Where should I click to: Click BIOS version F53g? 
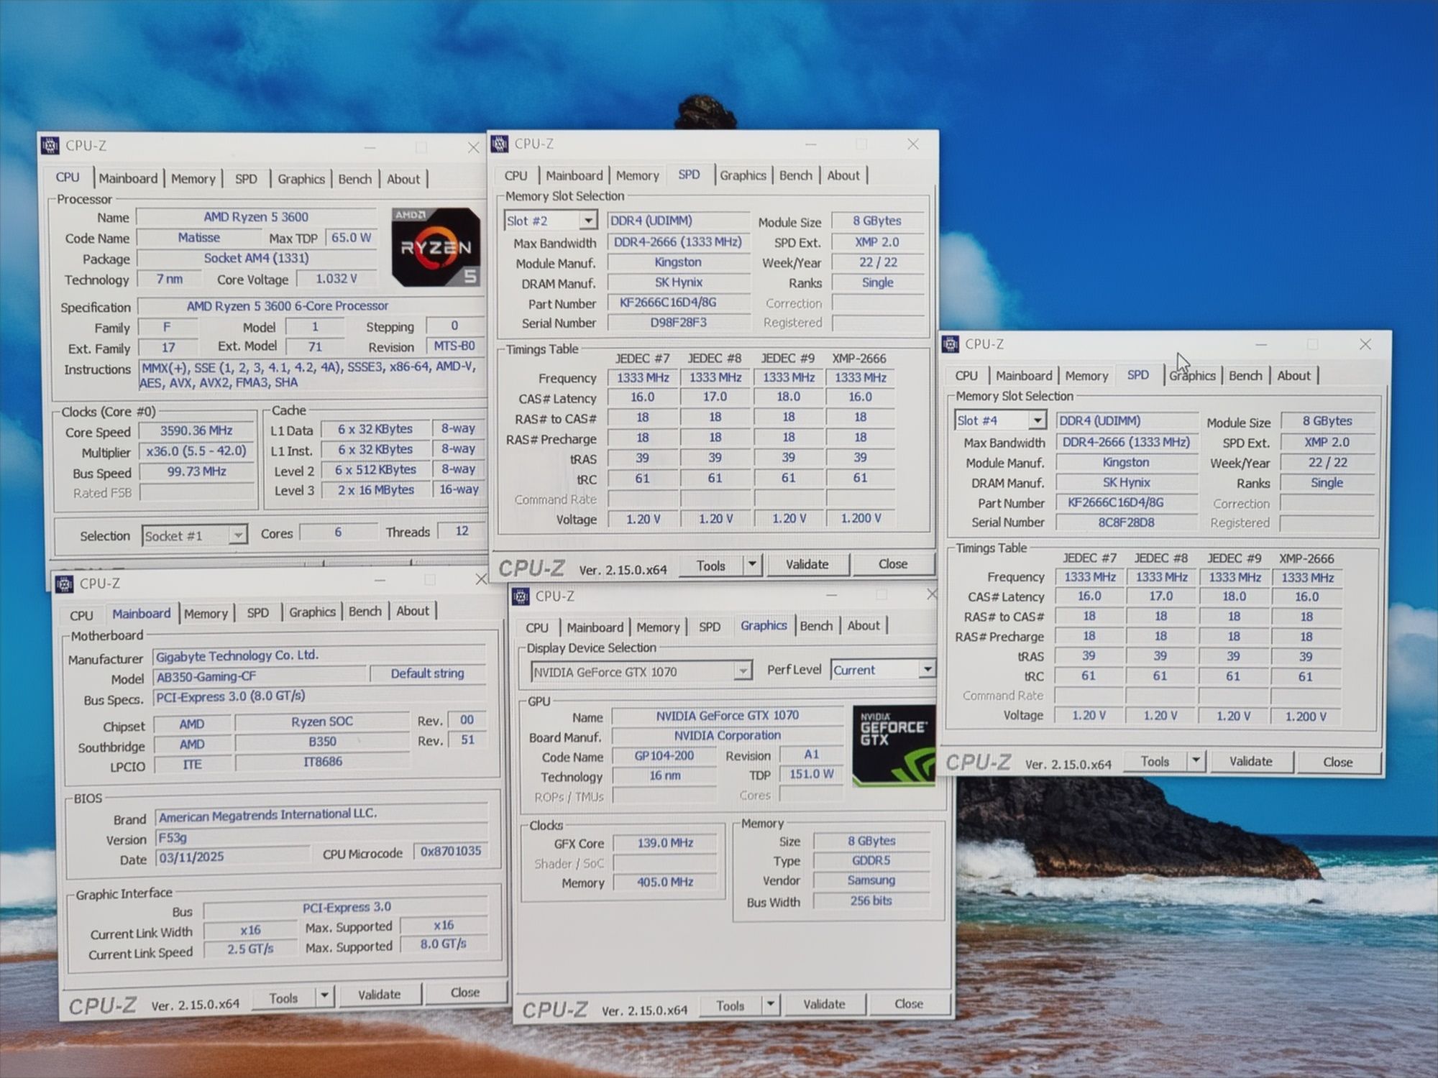(x=321, y=837)
